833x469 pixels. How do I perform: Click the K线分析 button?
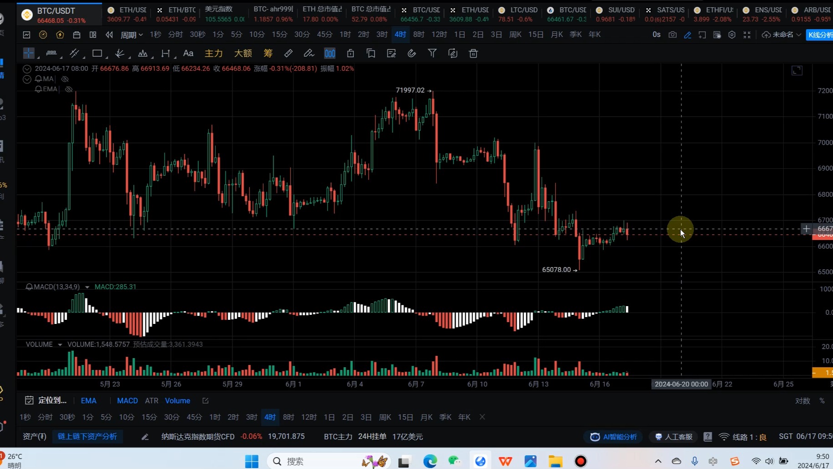pyautogui.click(x=819, y=35)
